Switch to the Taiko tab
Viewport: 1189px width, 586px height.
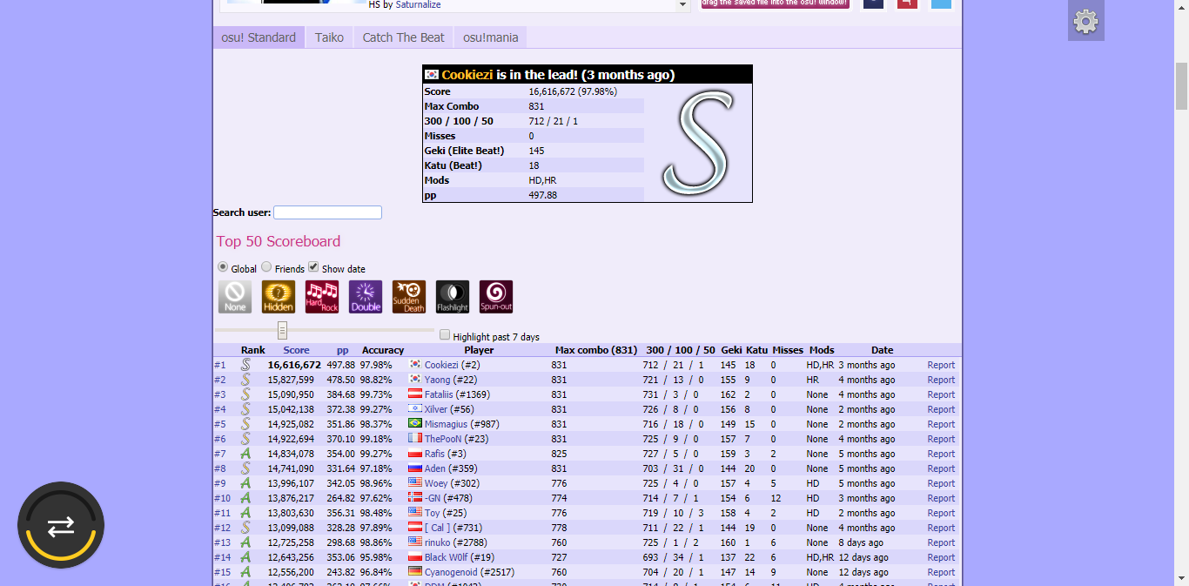[x=329, y=37]
